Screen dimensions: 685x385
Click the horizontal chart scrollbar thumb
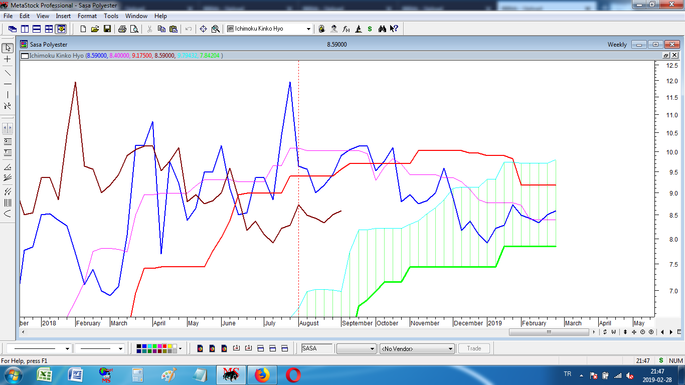pyautogui.click(x=549, y=332)
